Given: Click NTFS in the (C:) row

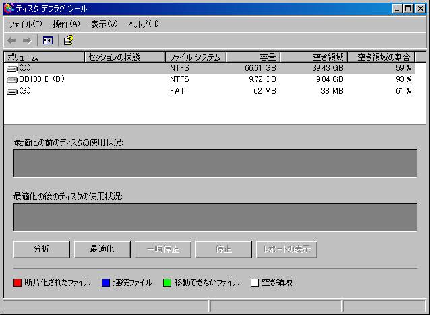Looking at the screenshot, I should 179,68.
